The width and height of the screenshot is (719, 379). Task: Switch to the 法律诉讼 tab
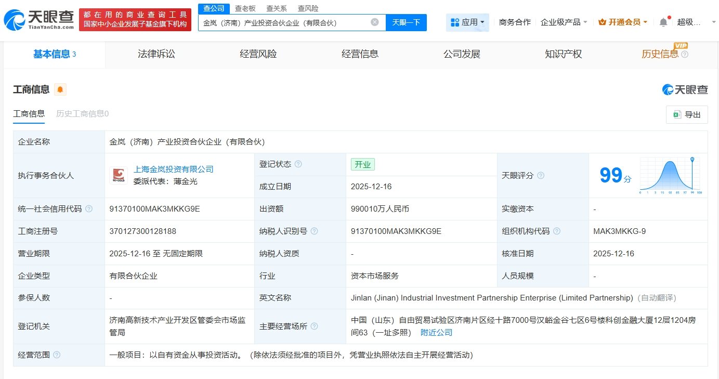click(x=156, y=54)
